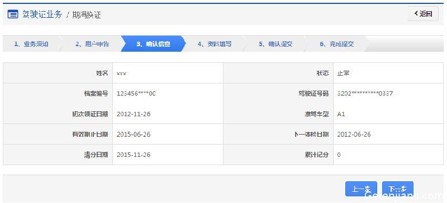
Task: Click the 下一步 next step button
Action: click(398, 189)
